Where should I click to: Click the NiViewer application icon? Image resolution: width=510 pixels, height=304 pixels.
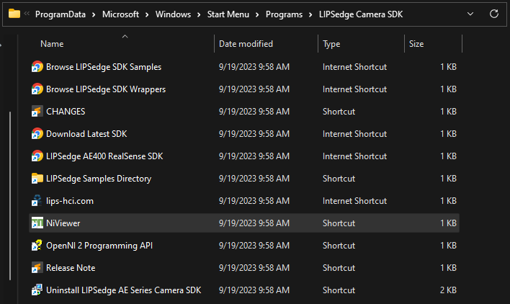point(37,223)
